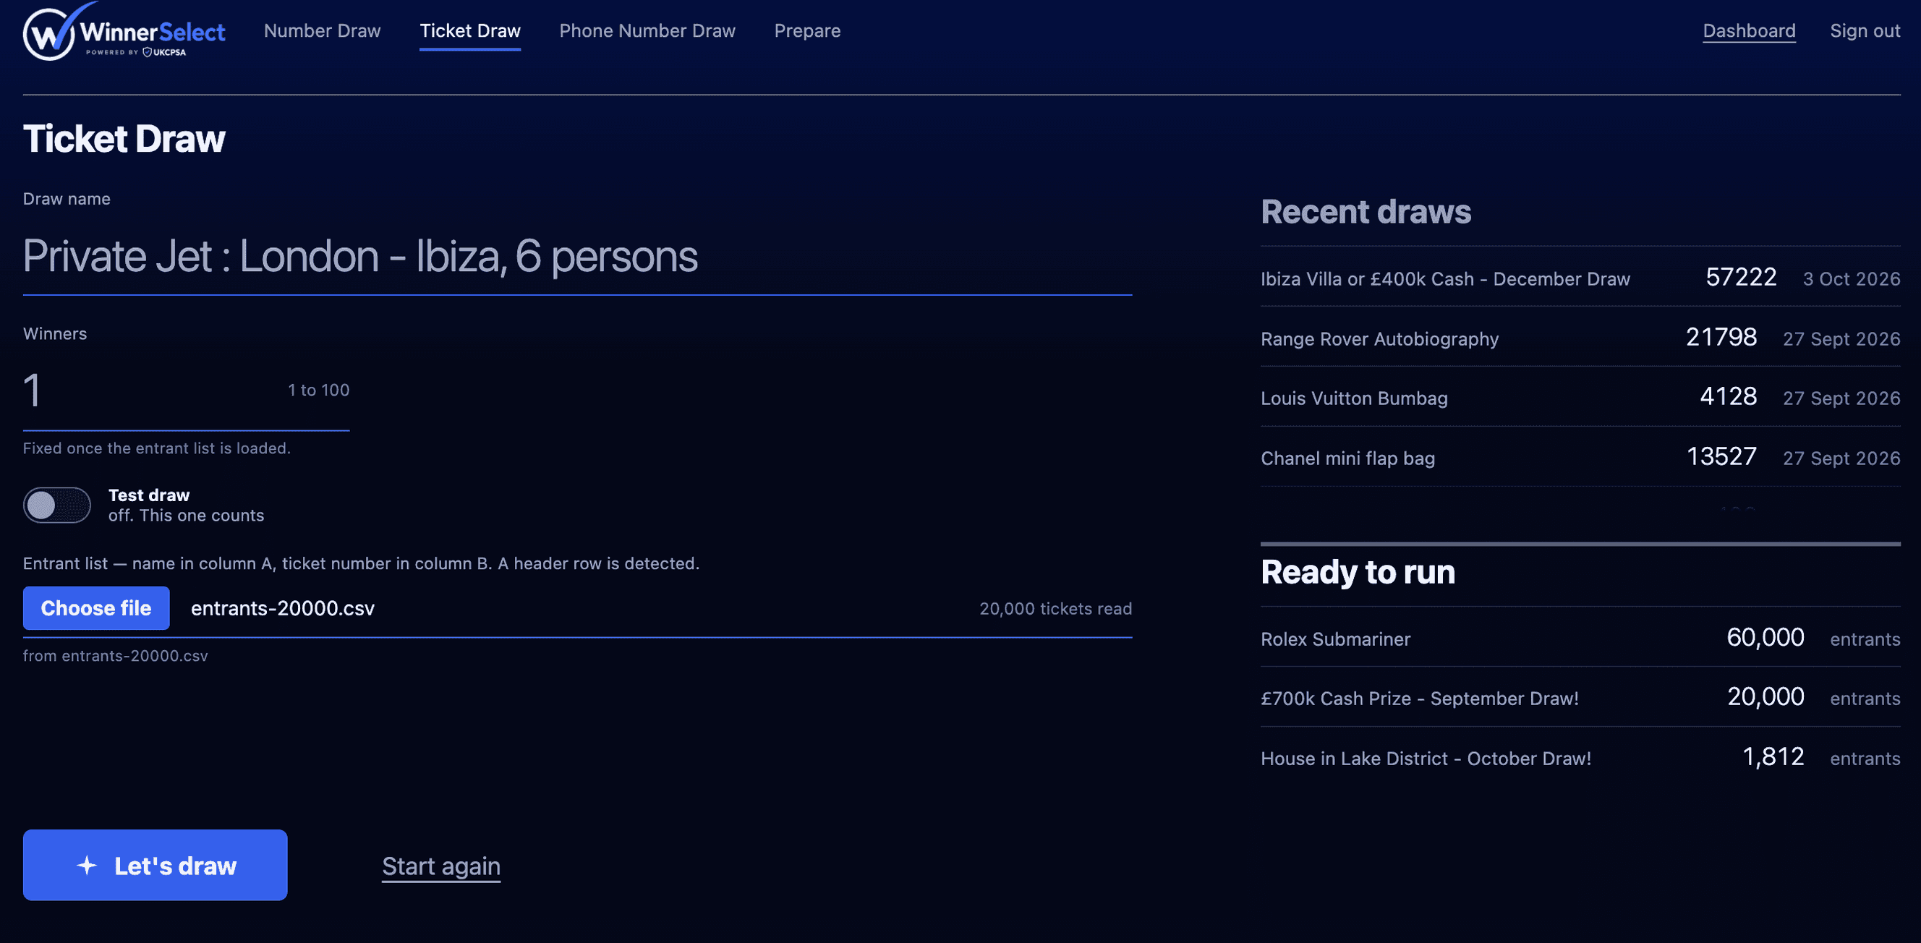Open the Ibiza Villa December Draw entry
The width and height of the screenshot is (1921, 943).
pyautogui.click(x=1580, y=278)
